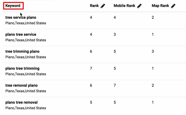The height and width of the screenshot is (115, 186).
Task: Click the Keyword column header
Action: [13, 6]
